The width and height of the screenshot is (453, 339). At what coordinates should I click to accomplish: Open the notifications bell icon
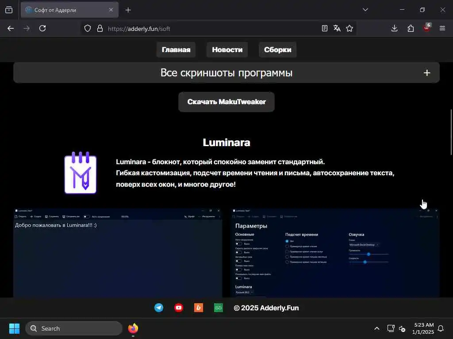(441, 328)
